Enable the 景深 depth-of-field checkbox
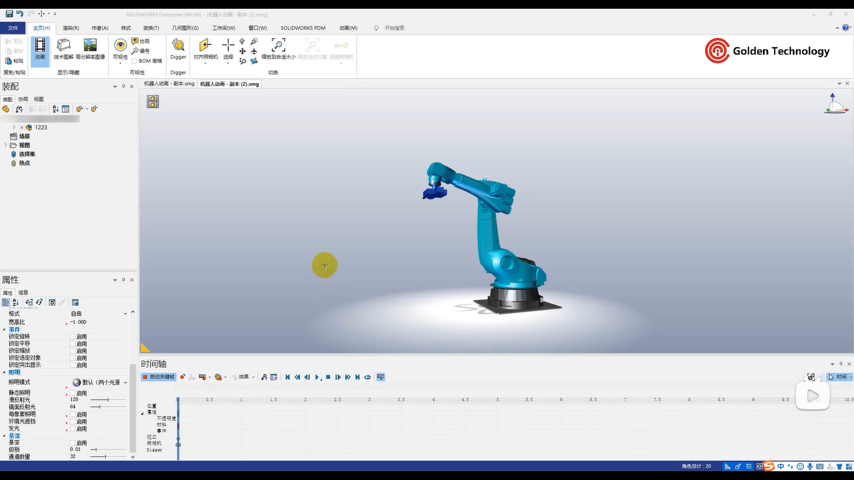The image size is (854, 480). 73,443
